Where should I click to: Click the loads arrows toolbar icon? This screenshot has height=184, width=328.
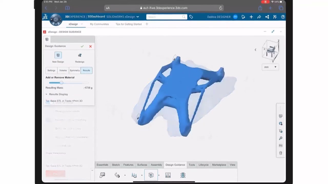tap(134, 175)
